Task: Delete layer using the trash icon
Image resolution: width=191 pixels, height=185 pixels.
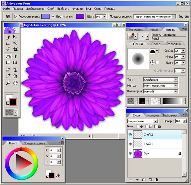Action: coord(157,180)
